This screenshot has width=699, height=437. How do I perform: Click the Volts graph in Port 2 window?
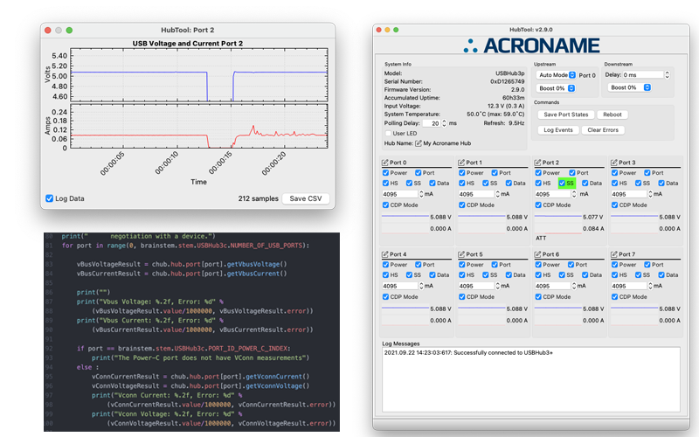pyautogui.click(x=199, y=75)
